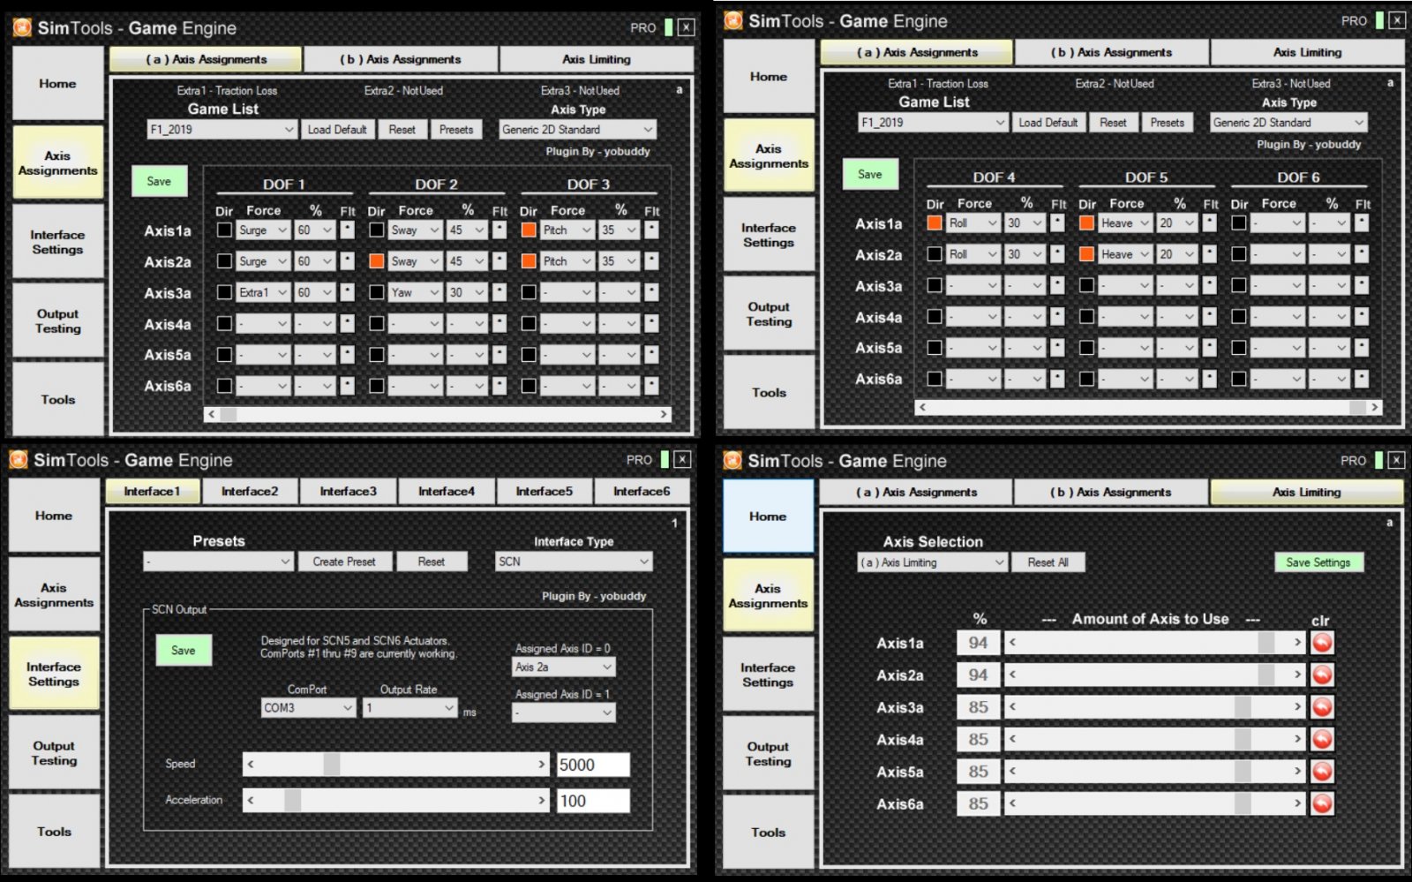Switch to Interface2 tab
1412x882 pixels.
[250, 491]
